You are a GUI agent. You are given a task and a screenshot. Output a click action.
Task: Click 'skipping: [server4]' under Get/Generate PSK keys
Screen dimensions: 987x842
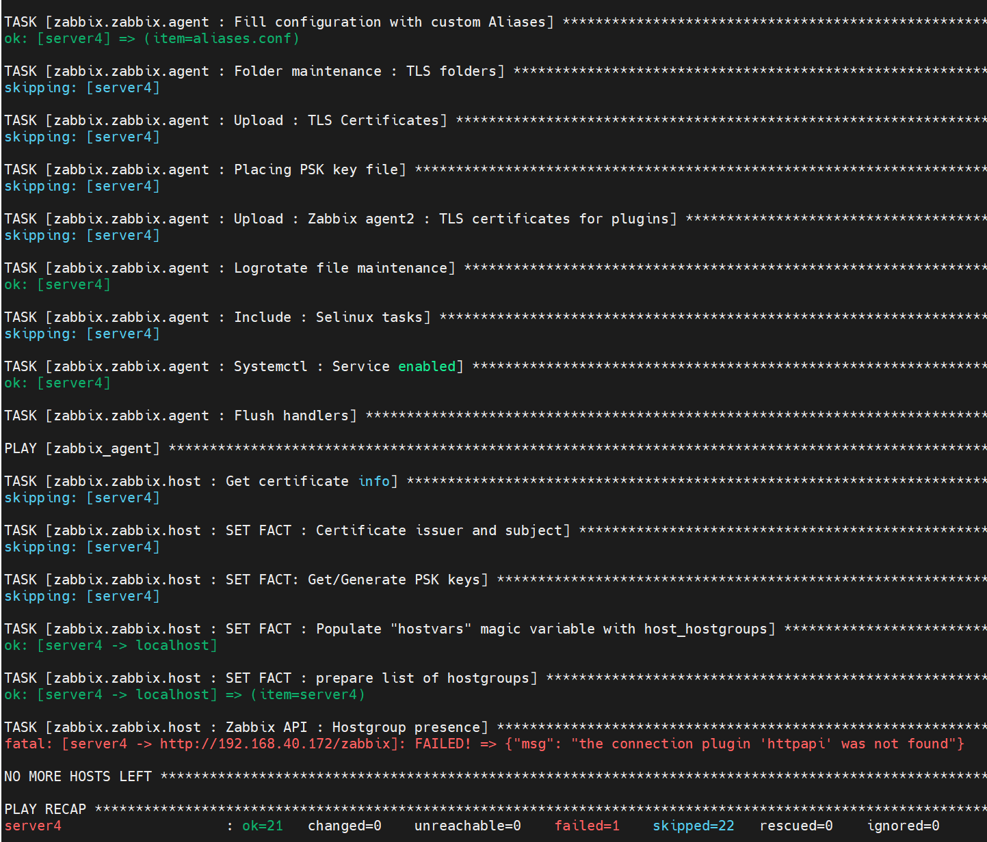click(82, 596)
